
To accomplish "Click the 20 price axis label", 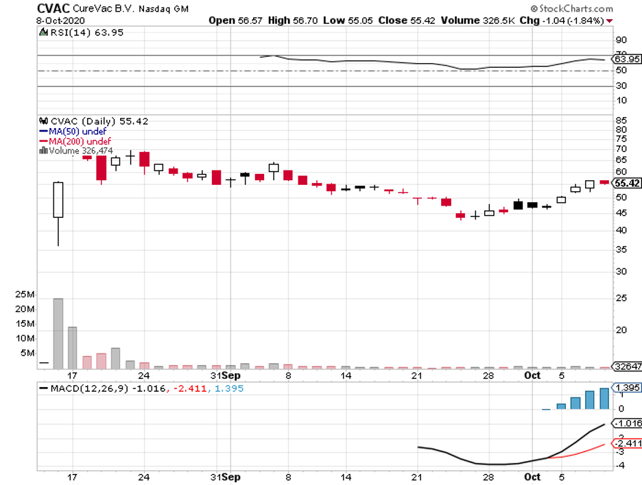I will tap(621, 330).
